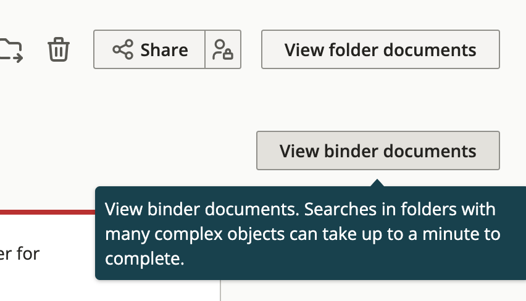
Task: Click the move-to-folder icon
Action: click(x=11, y=51)
